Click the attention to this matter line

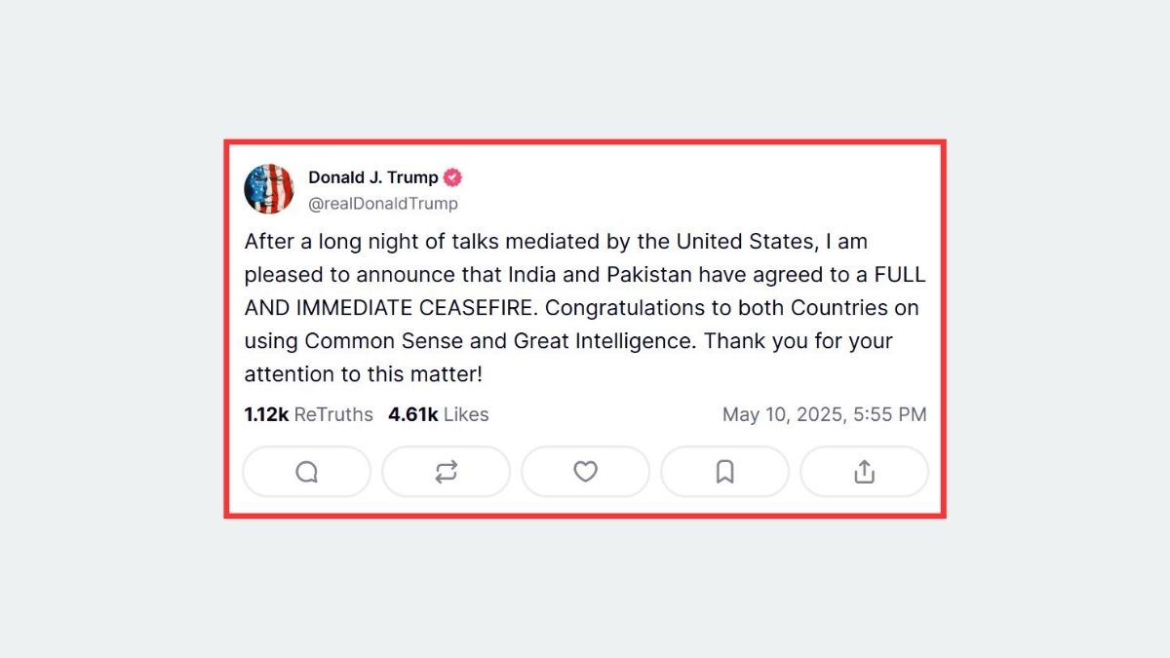(364, 375)
